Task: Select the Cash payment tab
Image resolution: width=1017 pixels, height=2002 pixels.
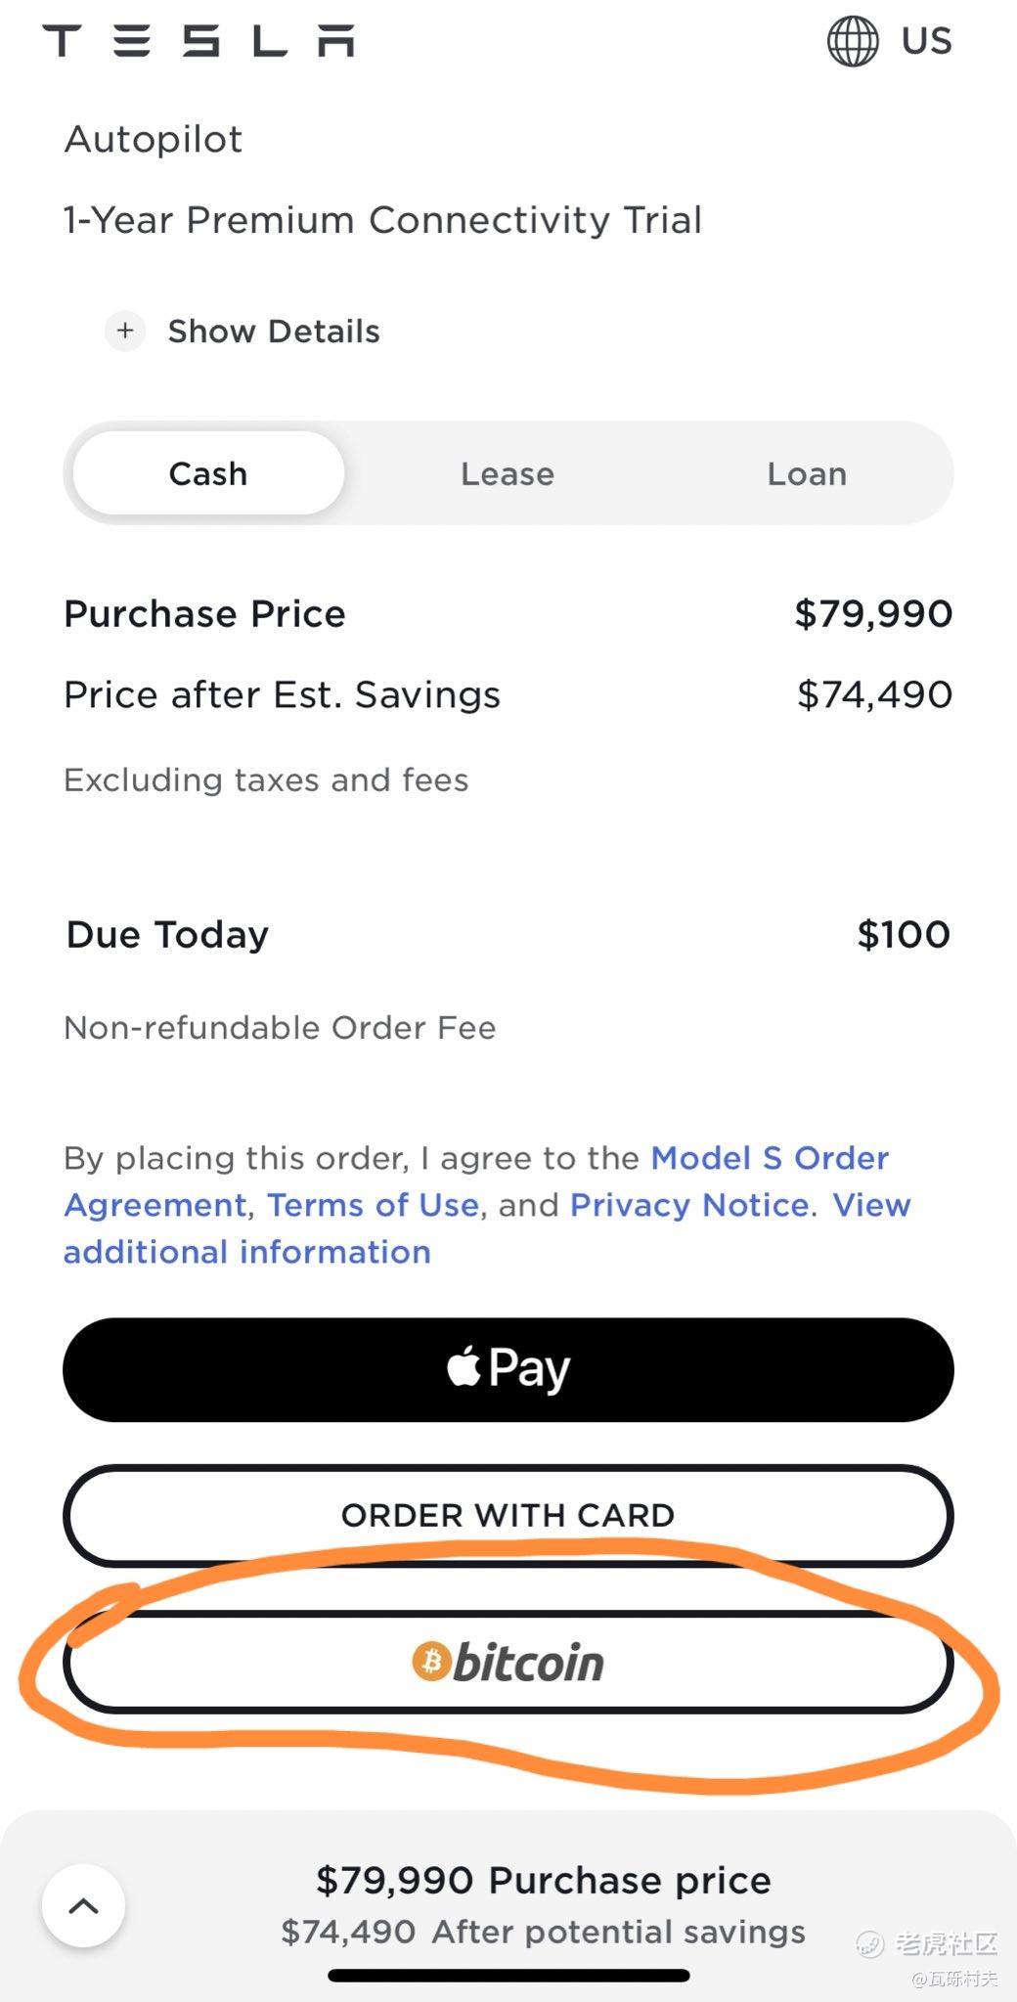Action: 208,473
